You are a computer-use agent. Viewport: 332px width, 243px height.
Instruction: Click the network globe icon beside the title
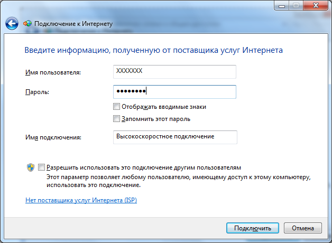(27, 23)
